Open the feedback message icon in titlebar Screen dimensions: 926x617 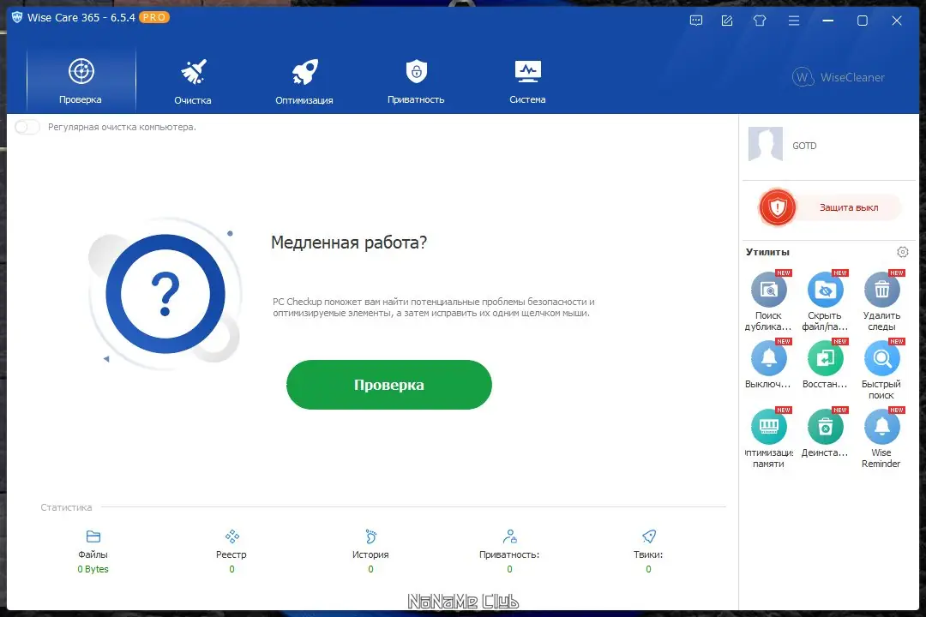(x=695, y=20)
